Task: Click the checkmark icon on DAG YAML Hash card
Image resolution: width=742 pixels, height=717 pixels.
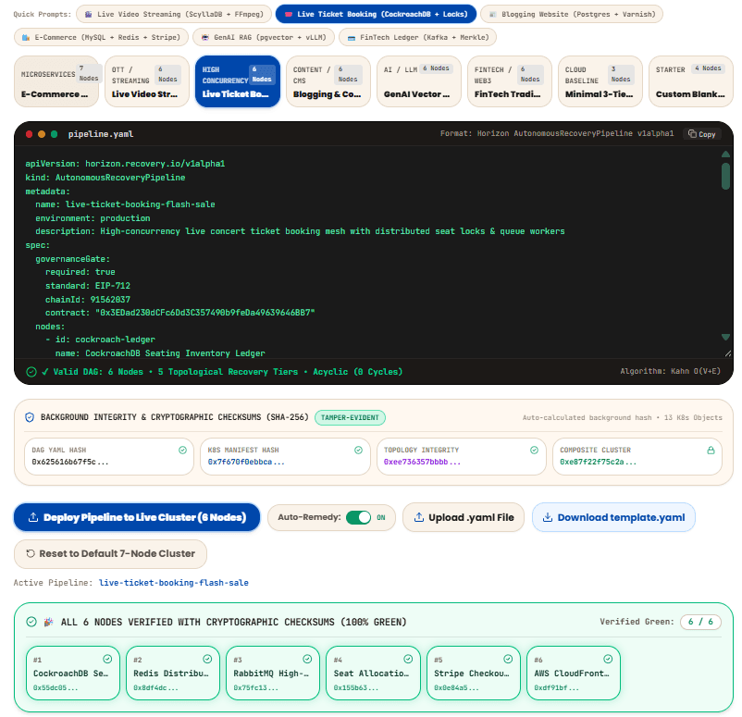Action: pos(182,450)
